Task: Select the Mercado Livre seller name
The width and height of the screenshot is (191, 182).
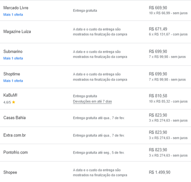Action: click(x=16, y=8)
